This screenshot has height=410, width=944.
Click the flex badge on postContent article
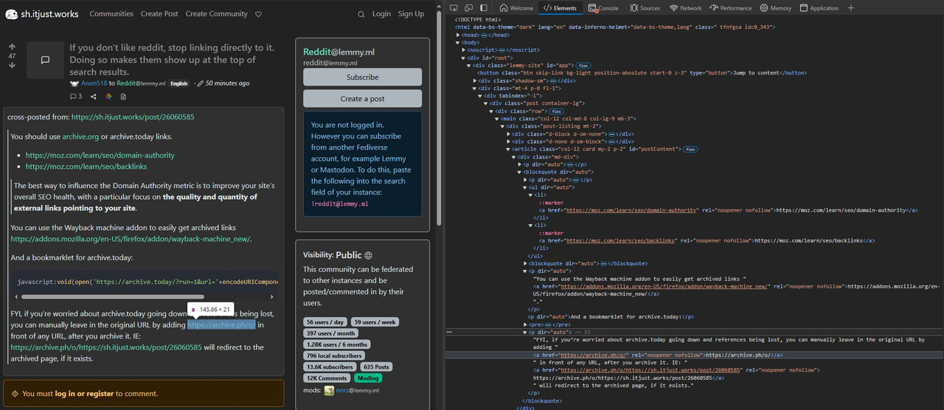tap(690, 149)
